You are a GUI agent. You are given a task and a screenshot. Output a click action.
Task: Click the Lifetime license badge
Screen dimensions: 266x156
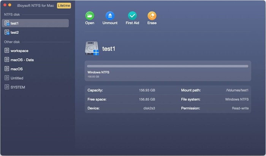(x=63, y=6)
